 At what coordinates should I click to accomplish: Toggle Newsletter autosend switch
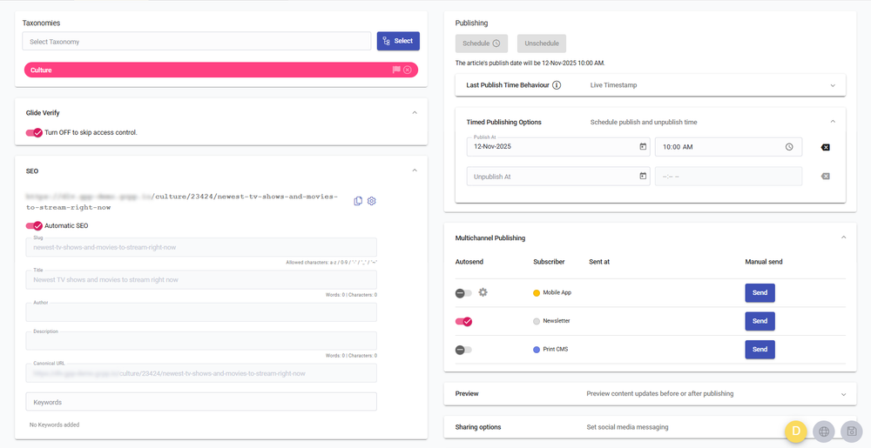(x=463, y=321)
